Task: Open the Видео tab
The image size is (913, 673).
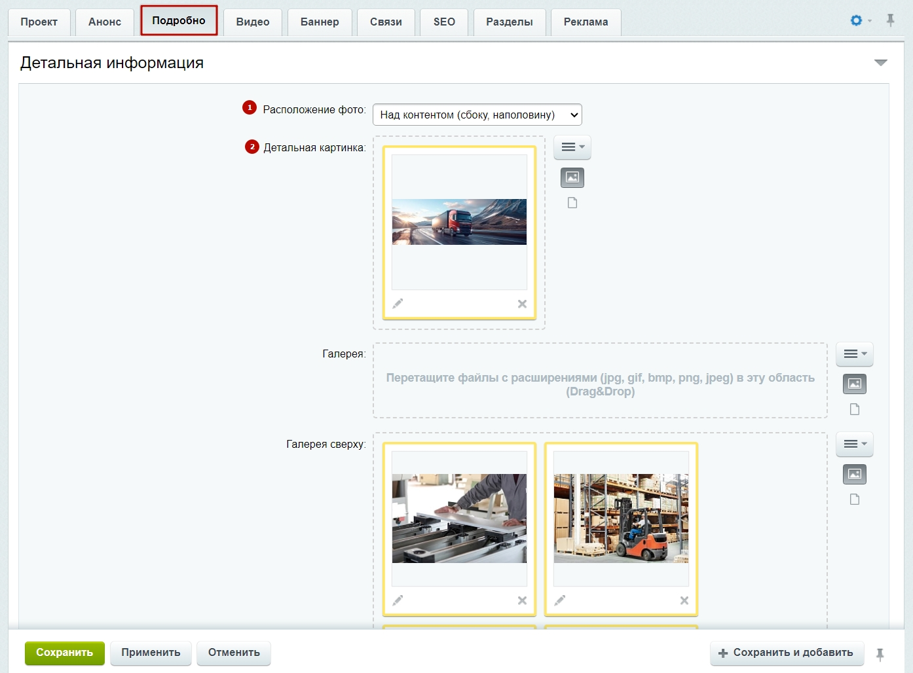Action: point(253,22)
